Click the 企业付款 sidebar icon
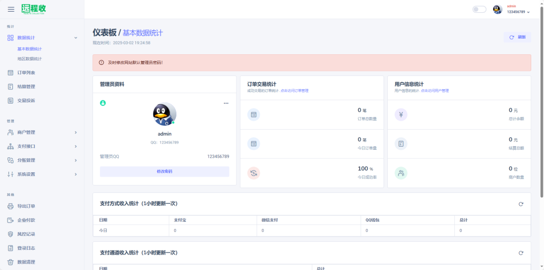544x270 pixels. coord(11,220)
